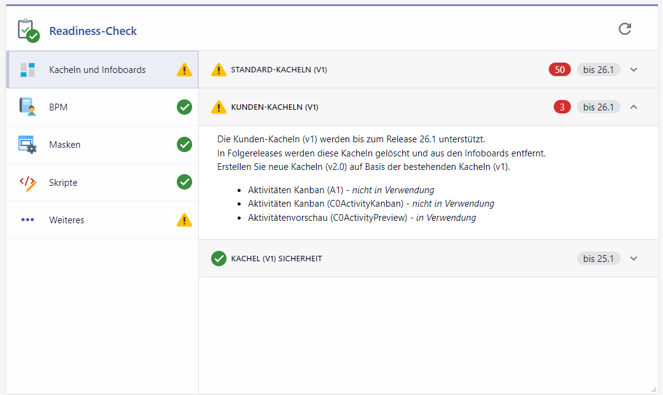Collapse the Kunden-Kacheln (V1) section chevron
The width and height of the screenshot is (663, 395).
click(x=634, y=107)
